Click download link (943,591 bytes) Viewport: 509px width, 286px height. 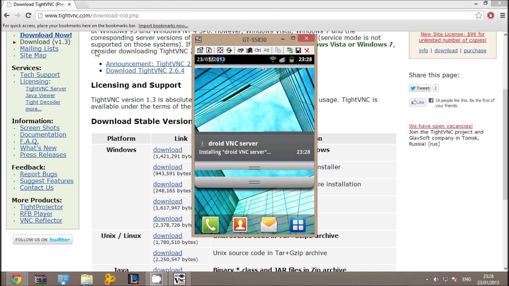pos(168,167)
